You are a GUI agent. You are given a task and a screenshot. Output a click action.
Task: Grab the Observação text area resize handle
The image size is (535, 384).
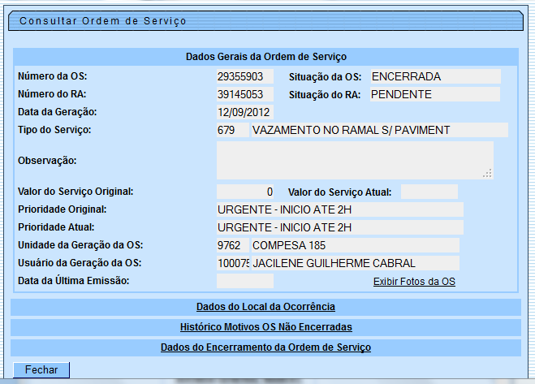coord(488,174)
